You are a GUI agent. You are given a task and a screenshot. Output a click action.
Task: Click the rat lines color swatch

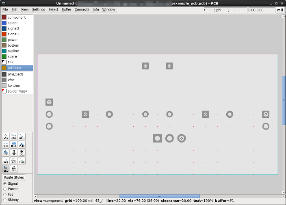point(4,68)
